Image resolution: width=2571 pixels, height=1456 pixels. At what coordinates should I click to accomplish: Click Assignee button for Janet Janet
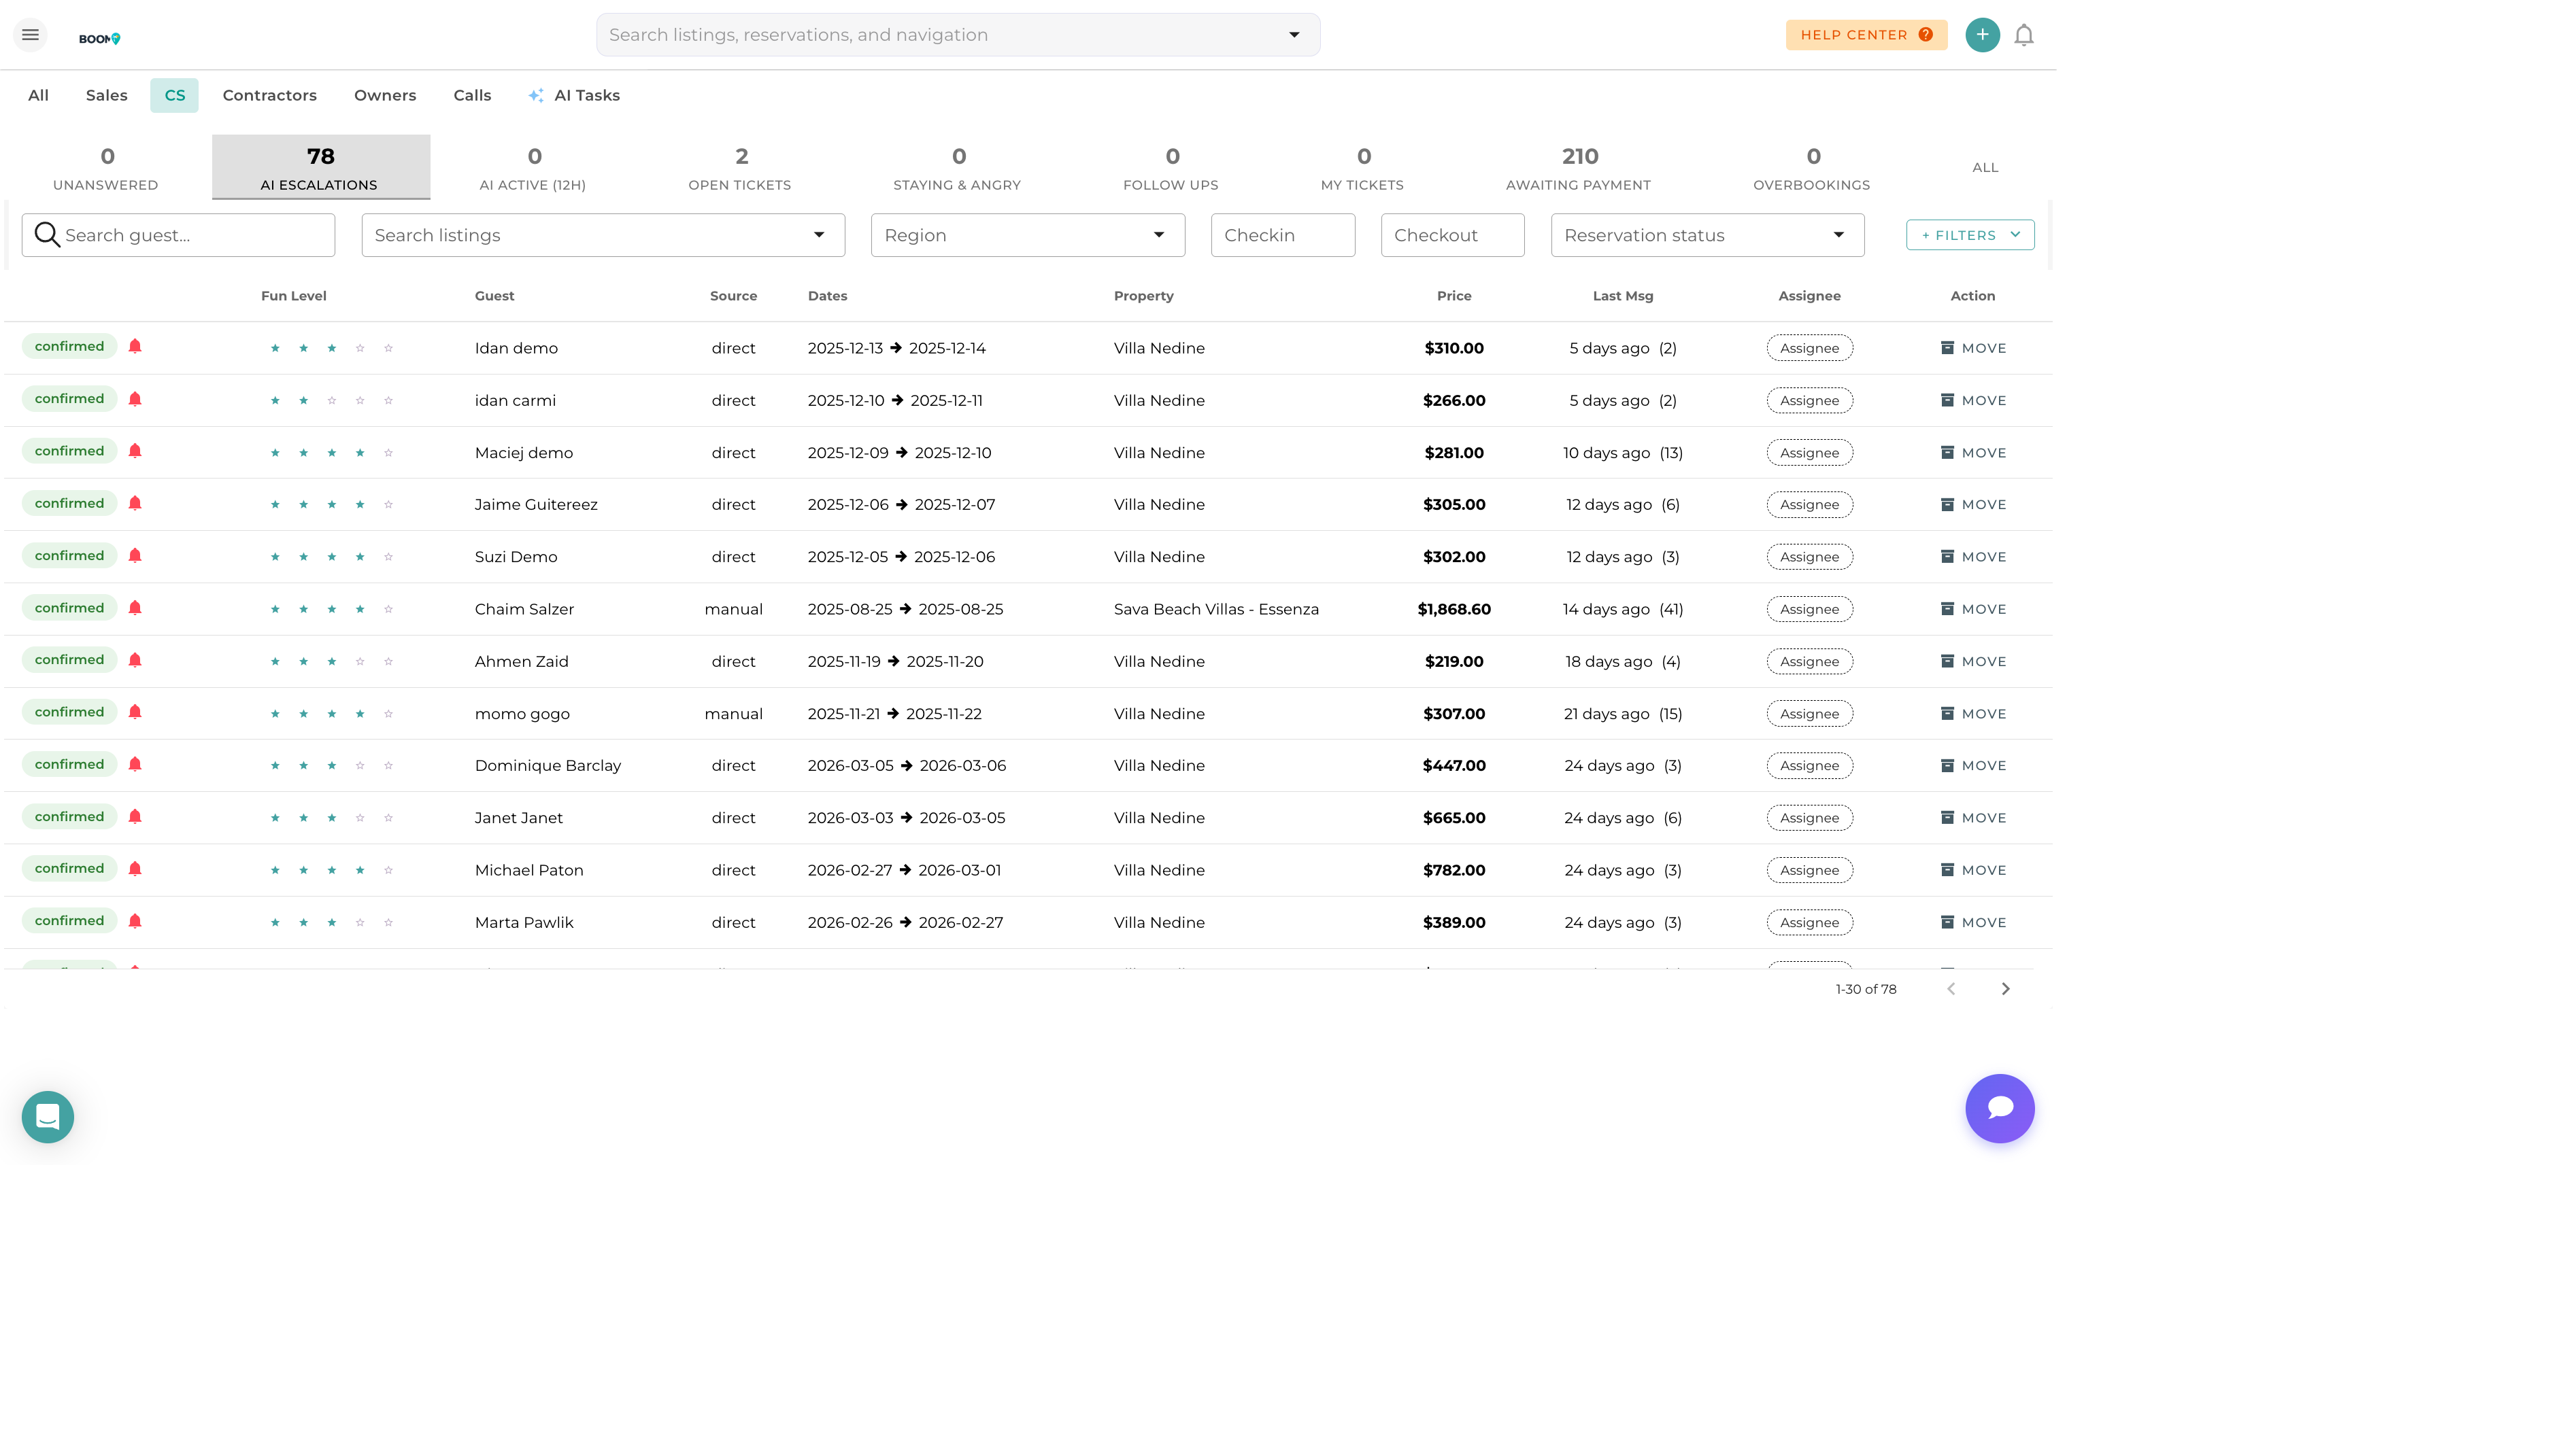[1809, 818]
